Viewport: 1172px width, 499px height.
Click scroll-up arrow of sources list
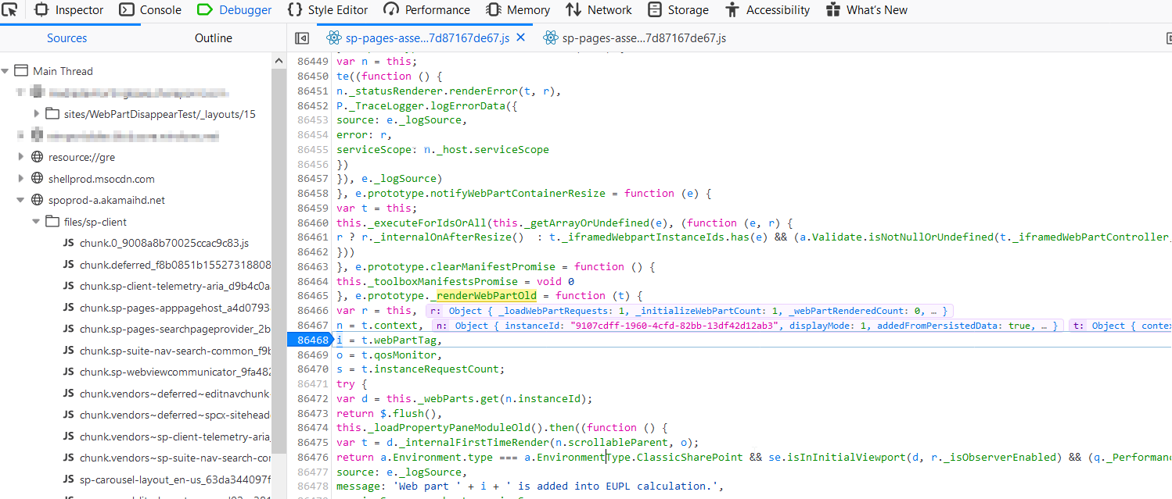pyautogui.click(x=279, y=61)
